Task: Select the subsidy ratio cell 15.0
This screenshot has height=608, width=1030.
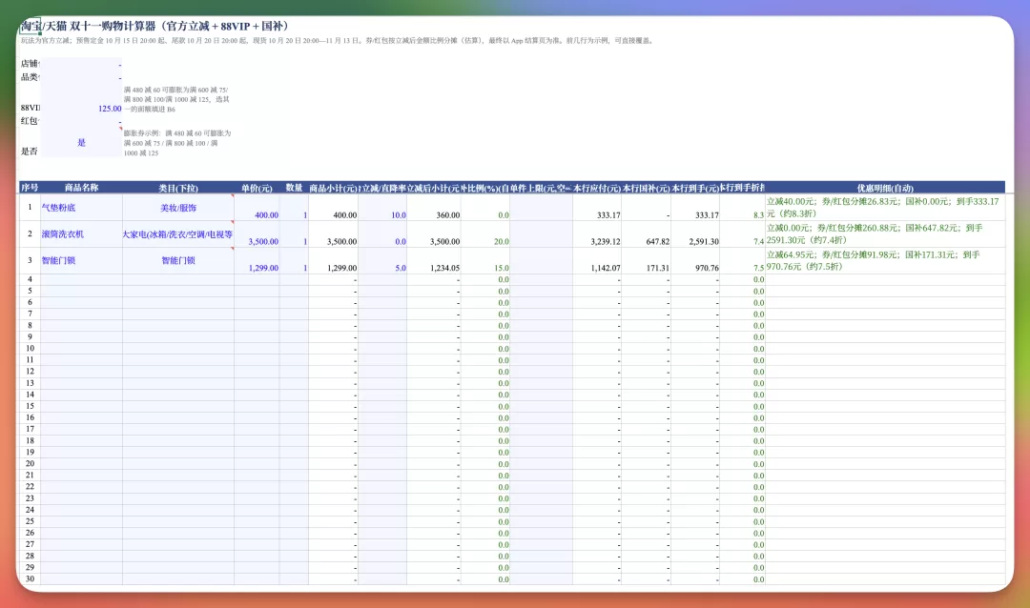Action: [485, 261]
